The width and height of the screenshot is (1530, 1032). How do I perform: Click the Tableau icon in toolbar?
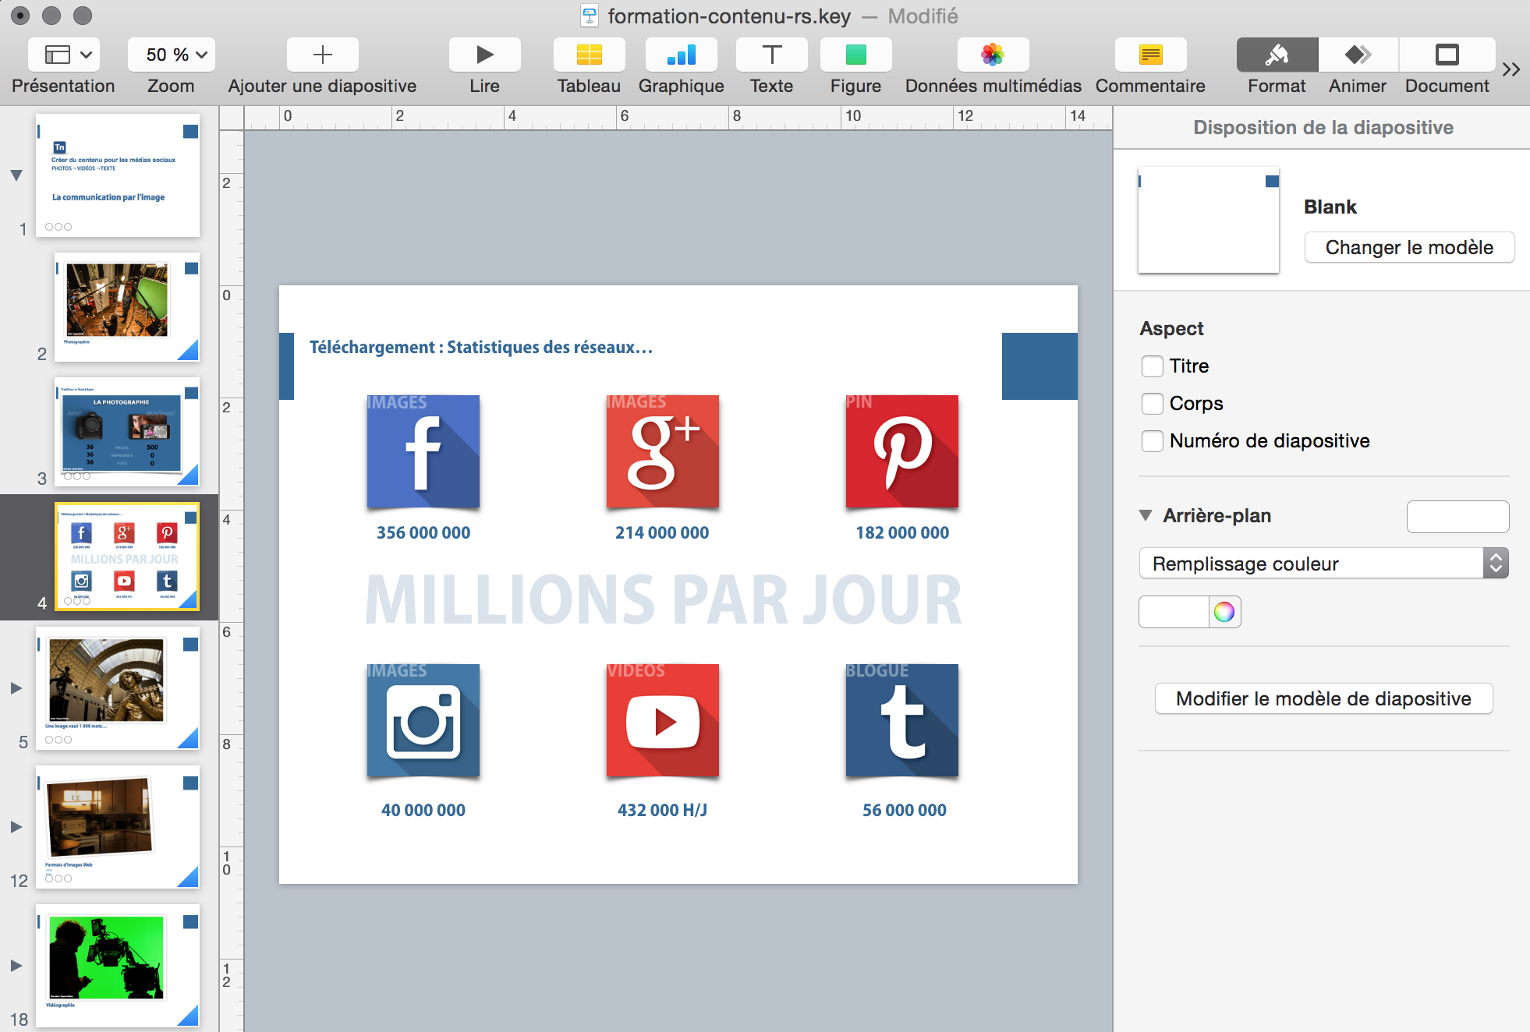589,54
